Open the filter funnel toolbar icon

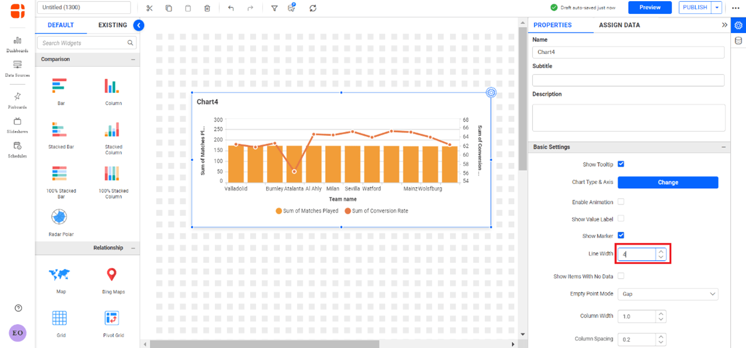[275, 8]
